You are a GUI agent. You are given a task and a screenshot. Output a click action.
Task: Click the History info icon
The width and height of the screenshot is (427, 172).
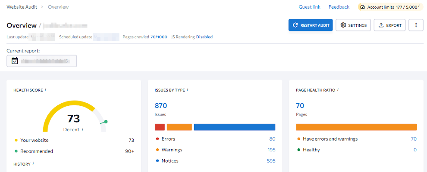pos(33,163)
